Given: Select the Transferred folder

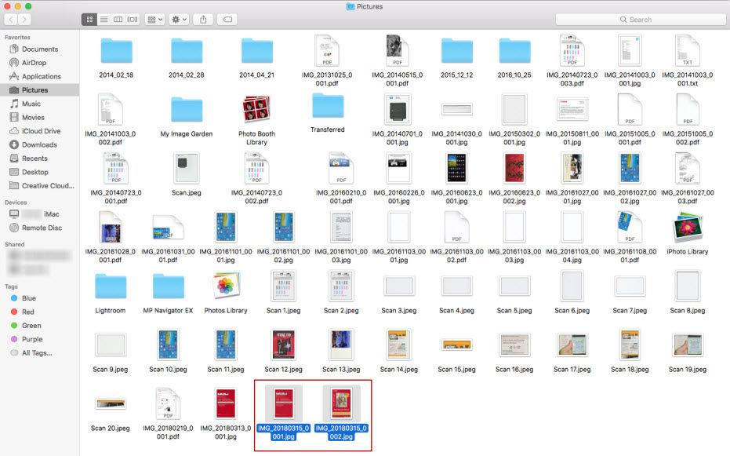Looking at the screenshot, I should 328,106.
